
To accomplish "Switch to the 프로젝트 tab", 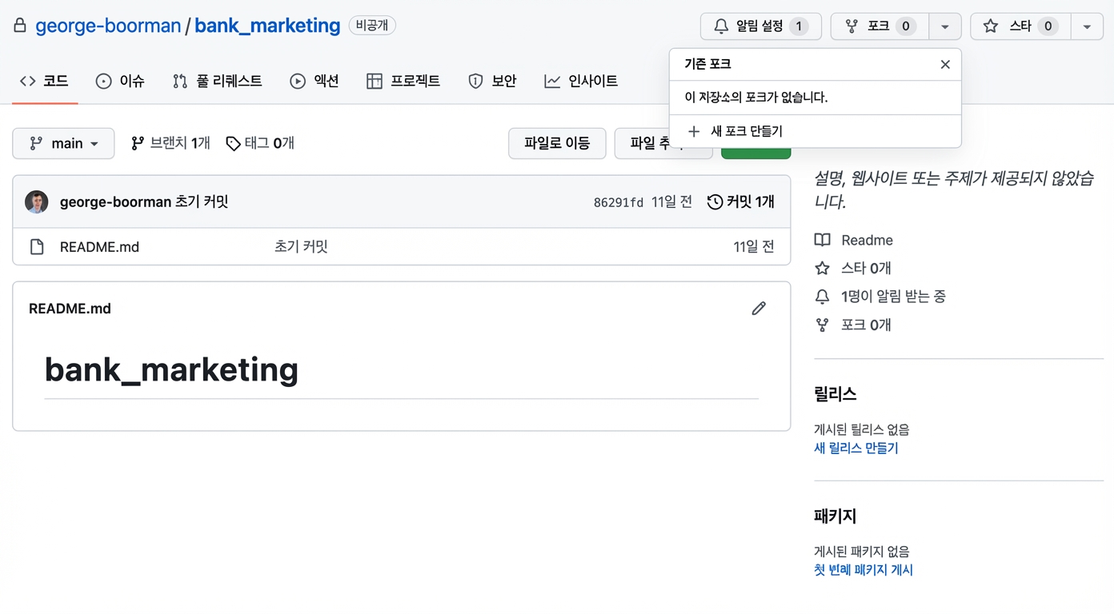I will 403,81.
